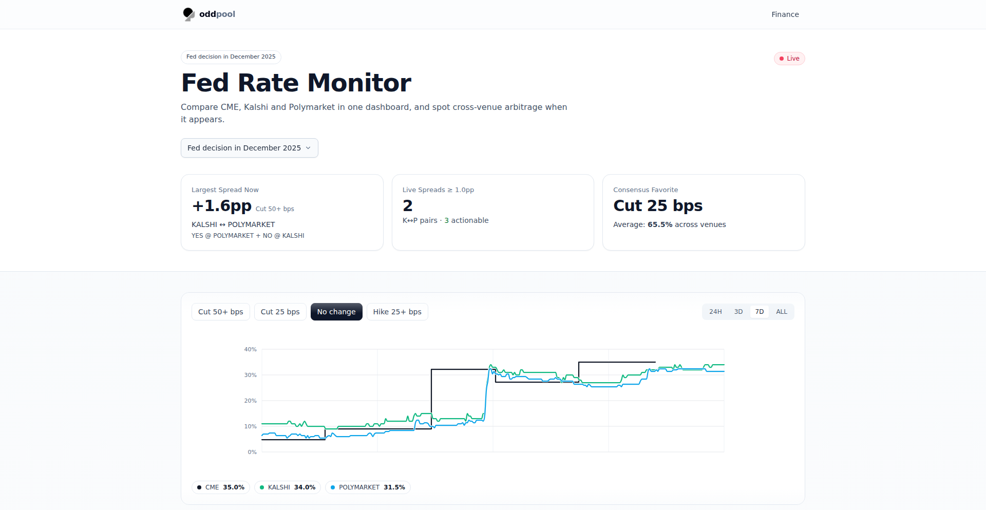The width and height of the screenshot is (986, 510).
Task: Open the Finance navigation link
Action: coord(785,14)
